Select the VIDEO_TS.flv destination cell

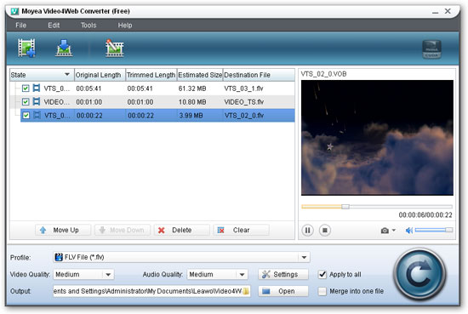click(x=244, y=102)
